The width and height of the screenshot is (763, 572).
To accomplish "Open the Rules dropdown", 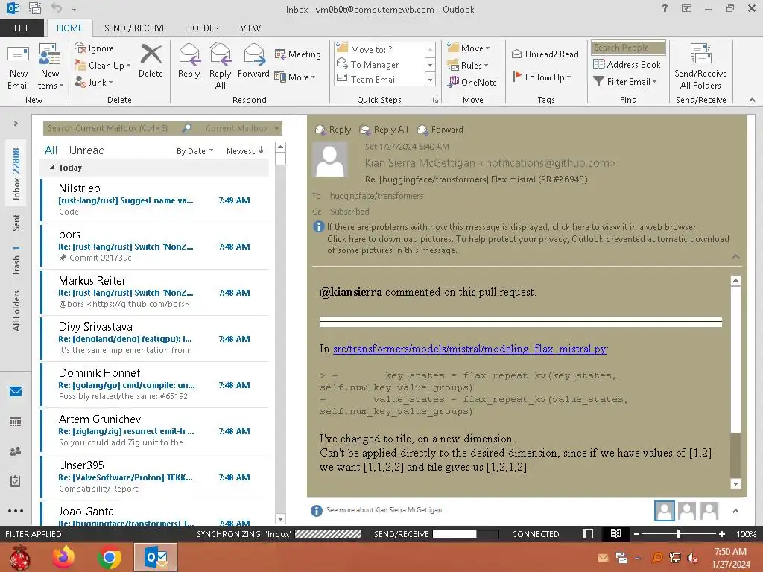I will tap(468, 66).
